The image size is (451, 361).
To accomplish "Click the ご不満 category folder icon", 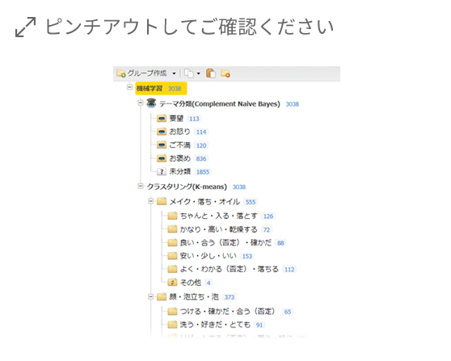I will click(x=162, y=145).
